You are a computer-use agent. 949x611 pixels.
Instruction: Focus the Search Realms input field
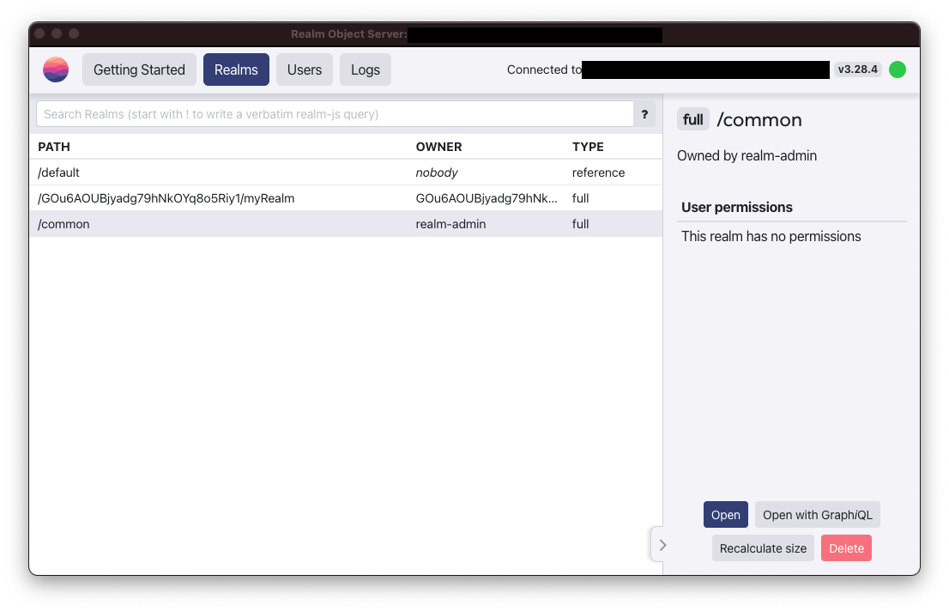(335, 114)
